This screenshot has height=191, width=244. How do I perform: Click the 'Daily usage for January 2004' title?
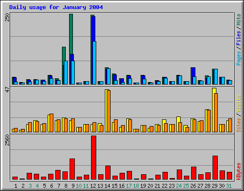click(56, 7)
